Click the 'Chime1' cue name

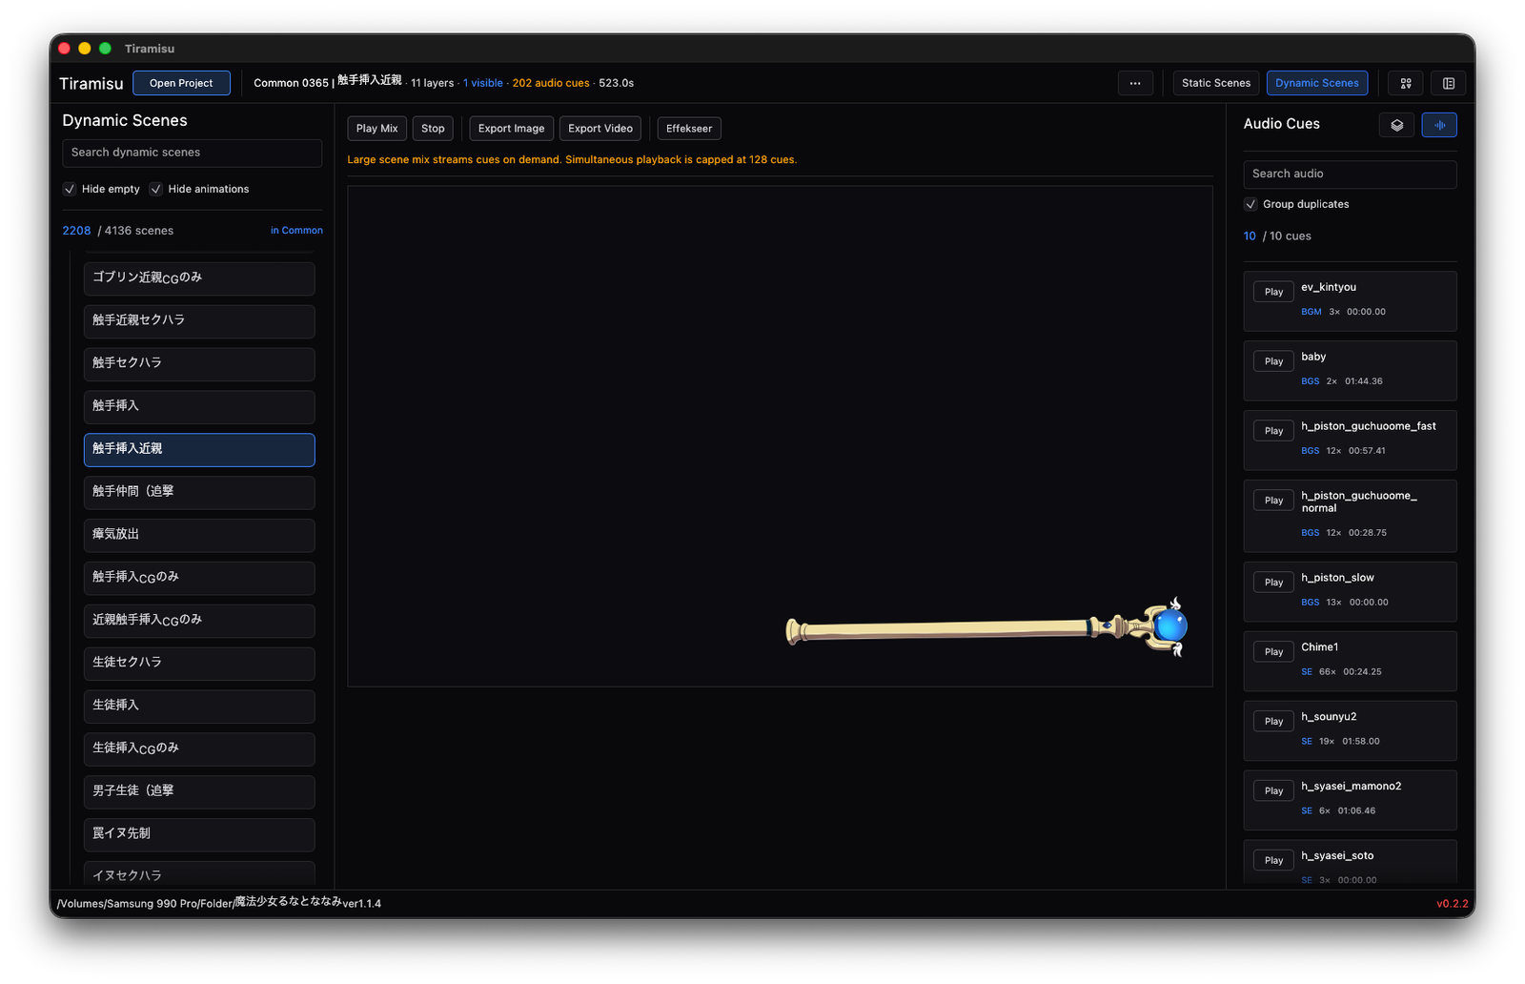(x=1319, y=647)
